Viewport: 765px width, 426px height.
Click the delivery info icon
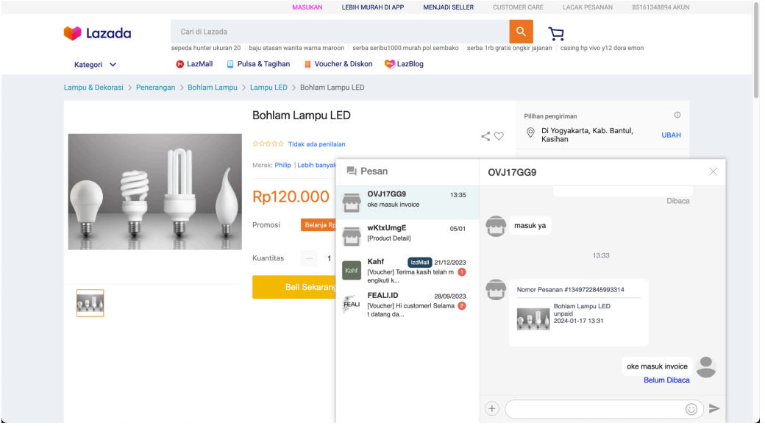pyautogui.click(x=677, y=115)
